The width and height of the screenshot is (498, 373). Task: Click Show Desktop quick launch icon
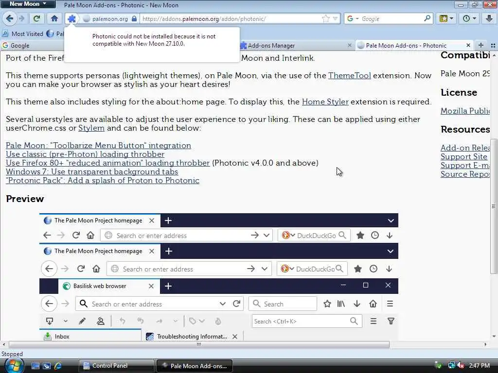point(35,366)
